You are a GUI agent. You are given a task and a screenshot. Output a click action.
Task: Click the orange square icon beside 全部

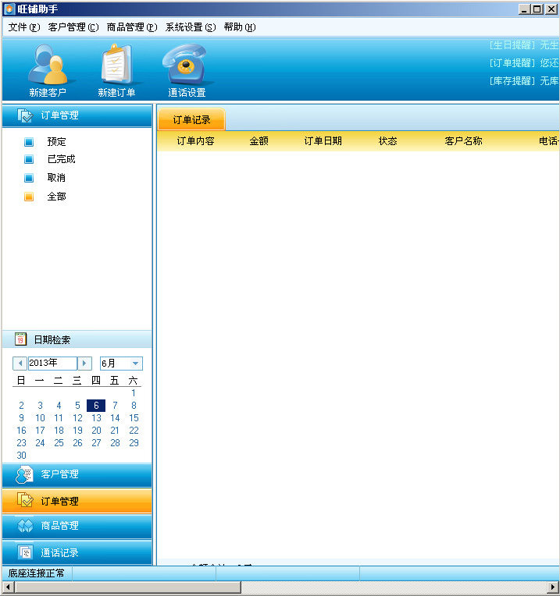point(29,197)
